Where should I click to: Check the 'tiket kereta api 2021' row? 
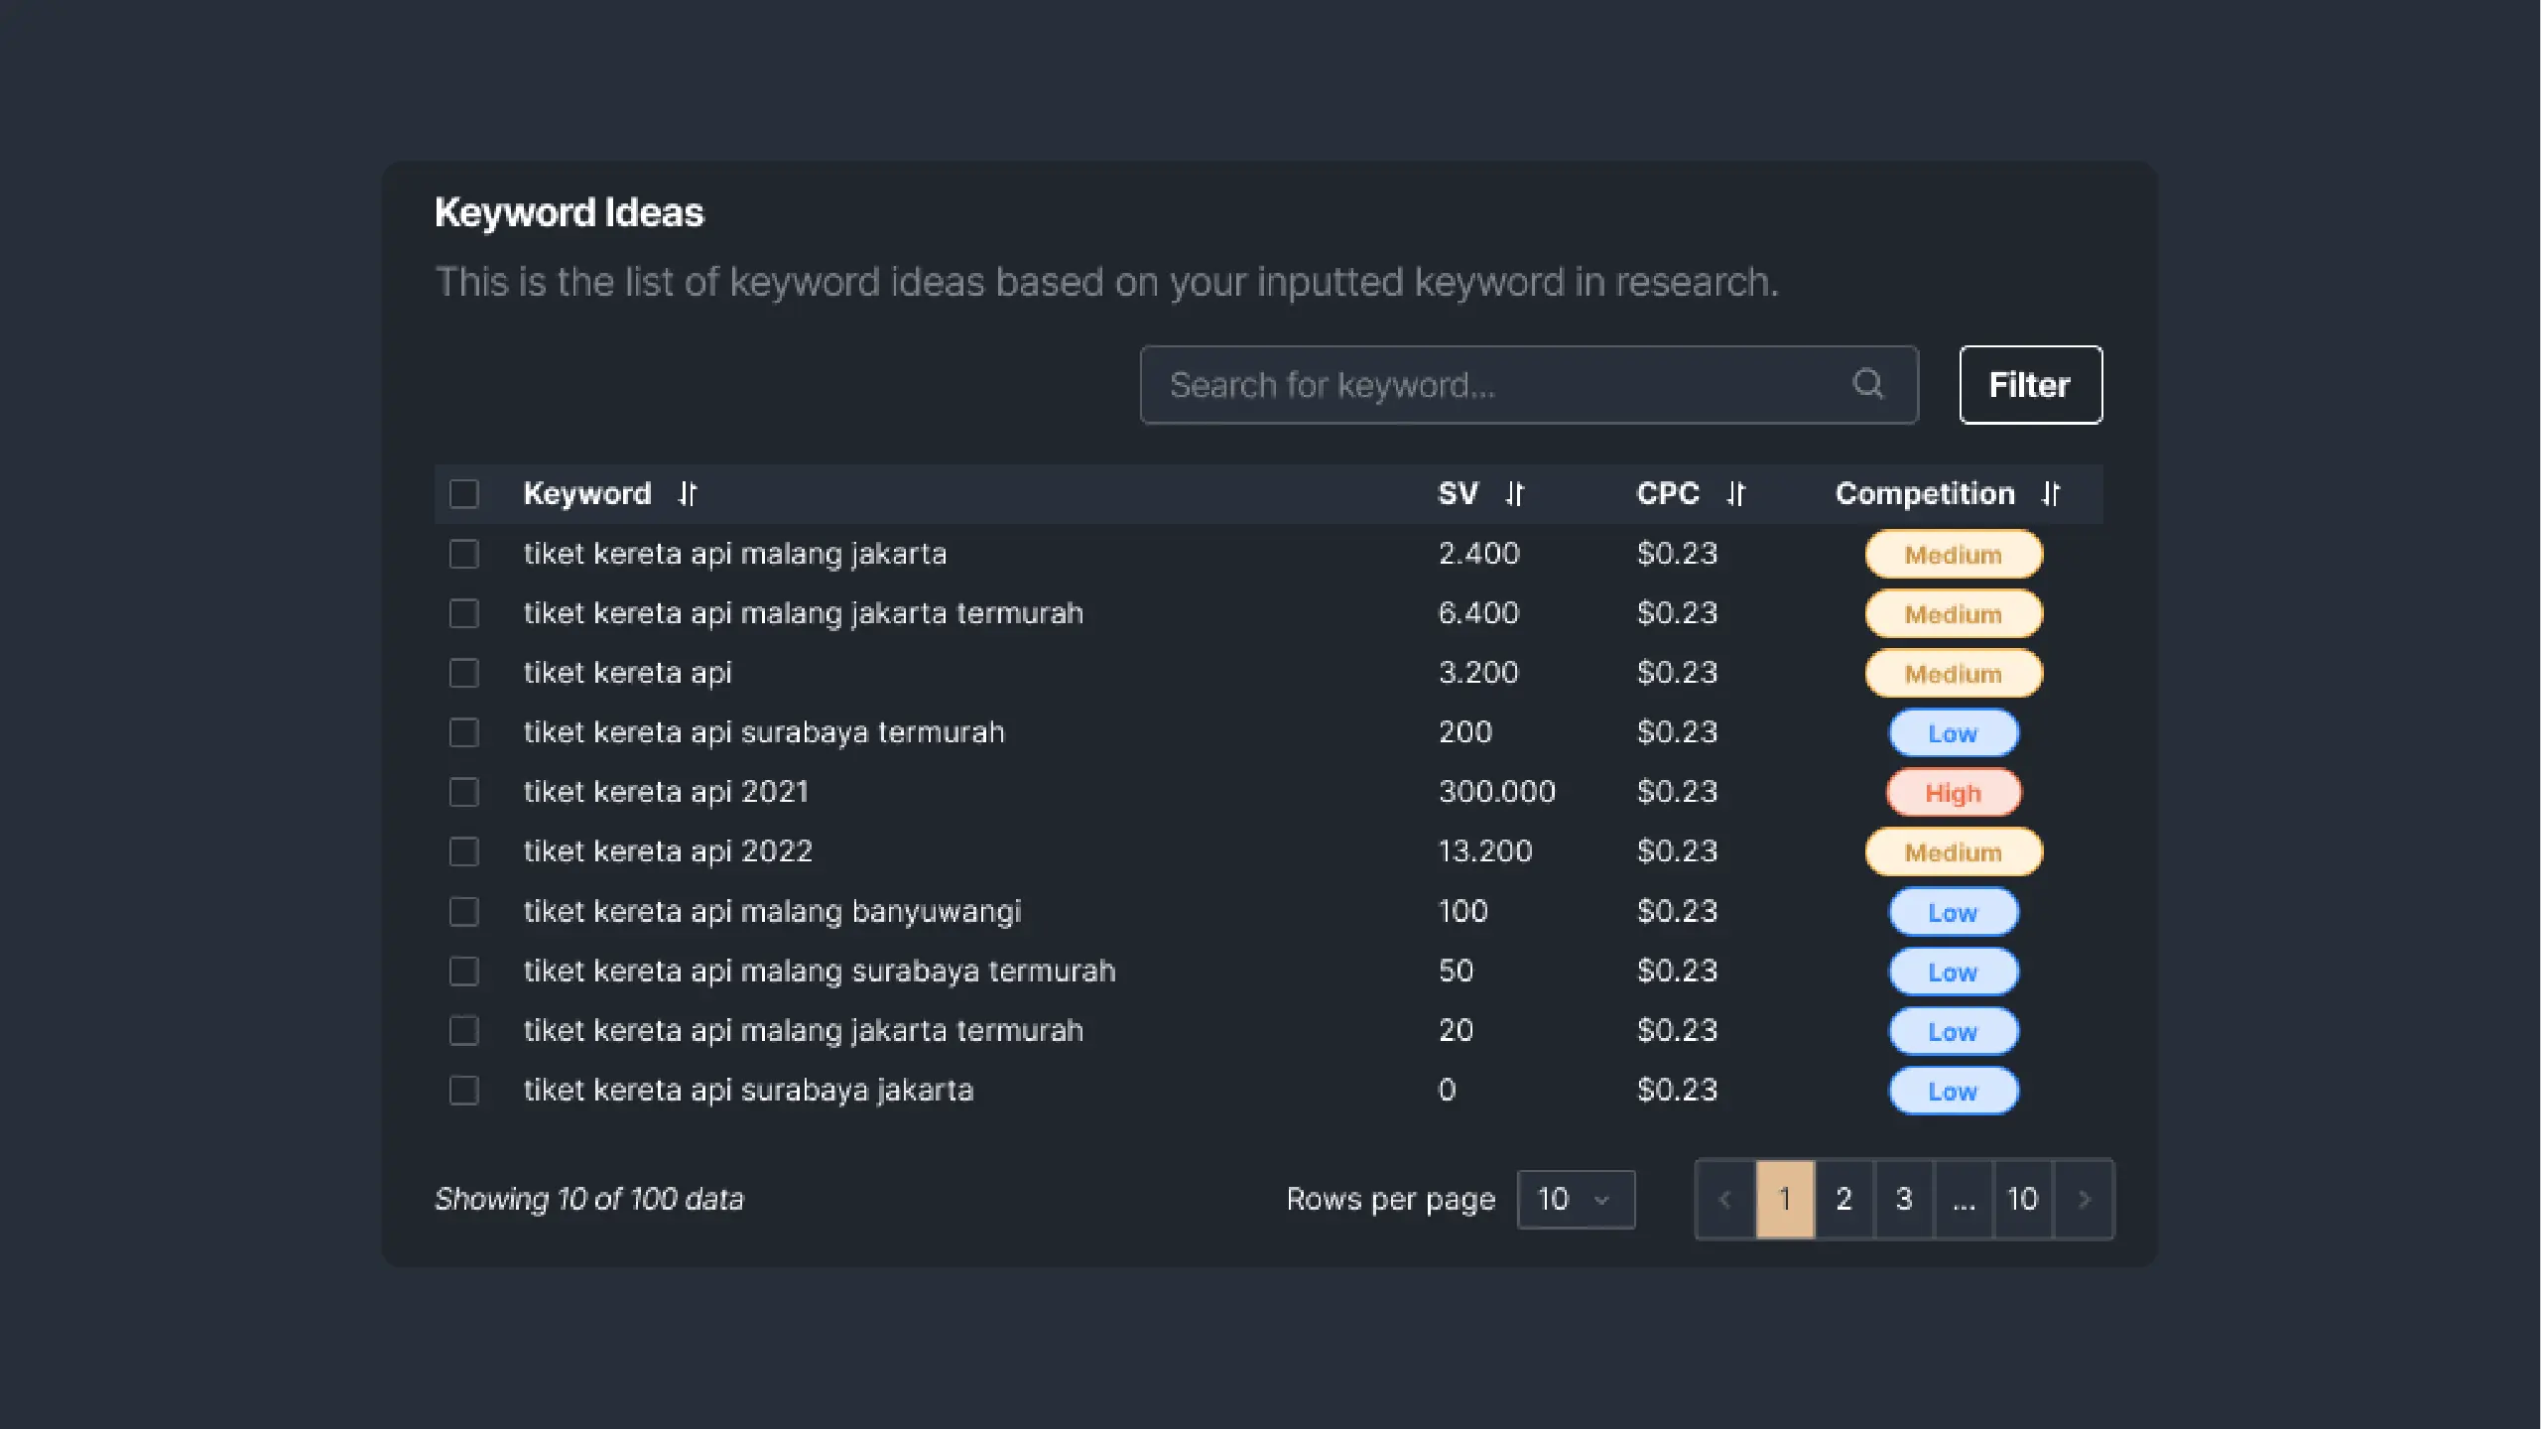[x=464, y=792]
